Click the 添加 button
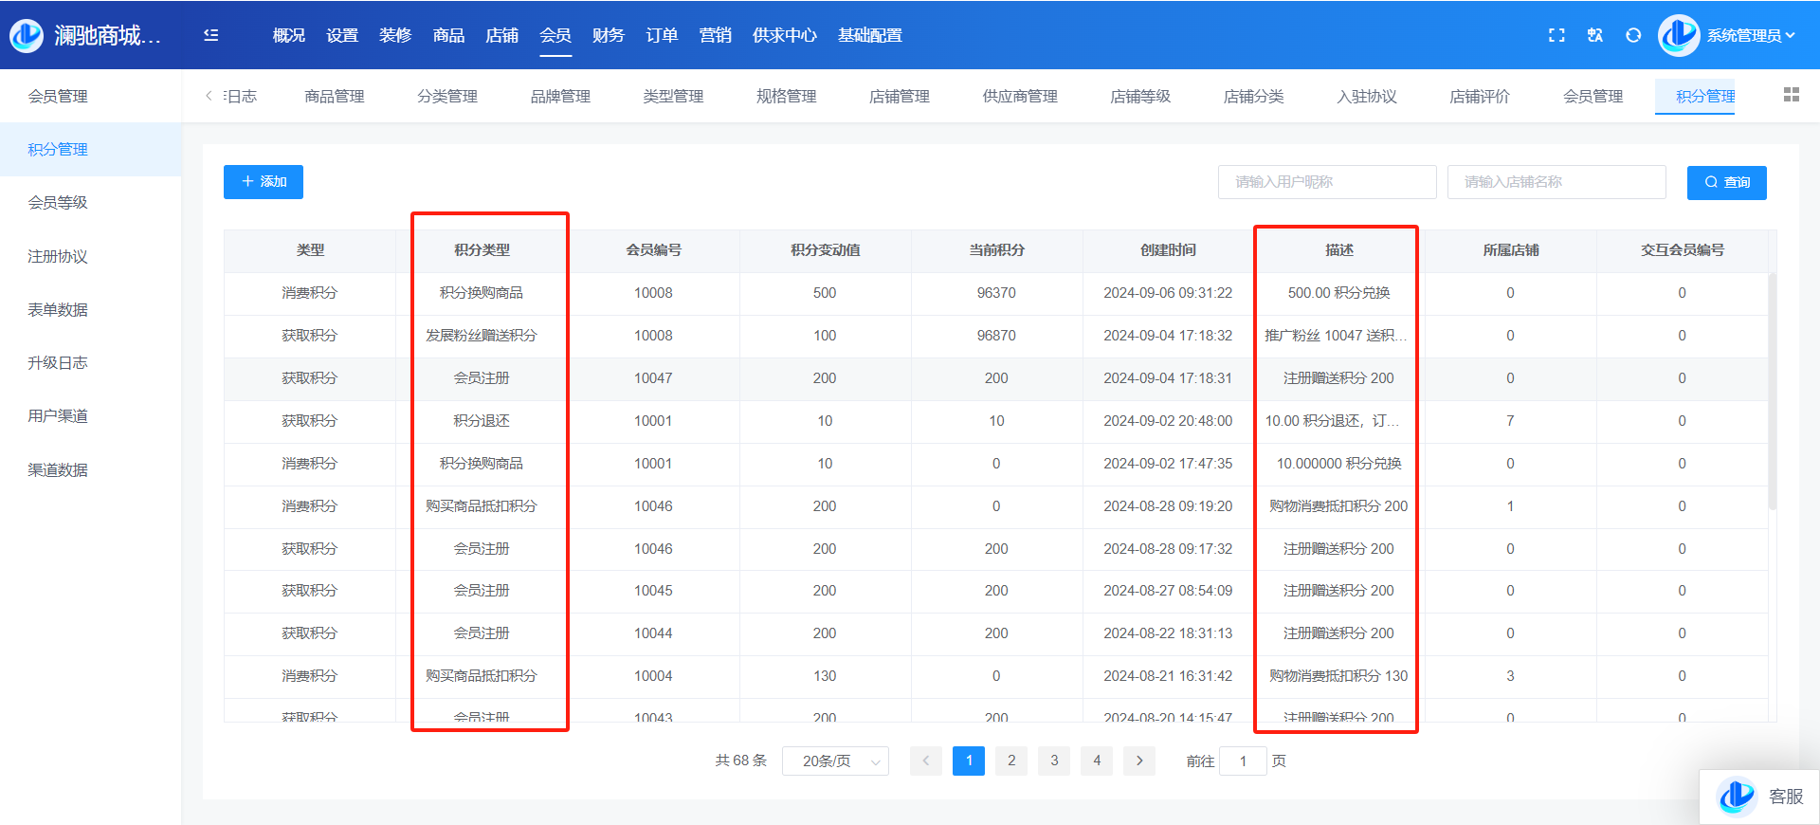The height and width of the screenshot is (825, 1820). (264, 182)
